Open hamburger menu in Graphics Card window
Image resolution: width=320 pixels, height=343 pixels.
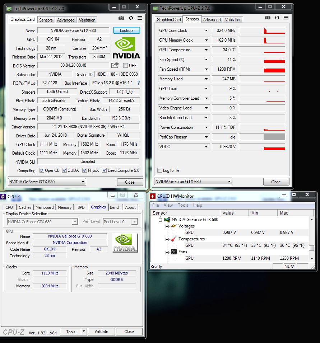pyautogui.click(x=140, y=18)
